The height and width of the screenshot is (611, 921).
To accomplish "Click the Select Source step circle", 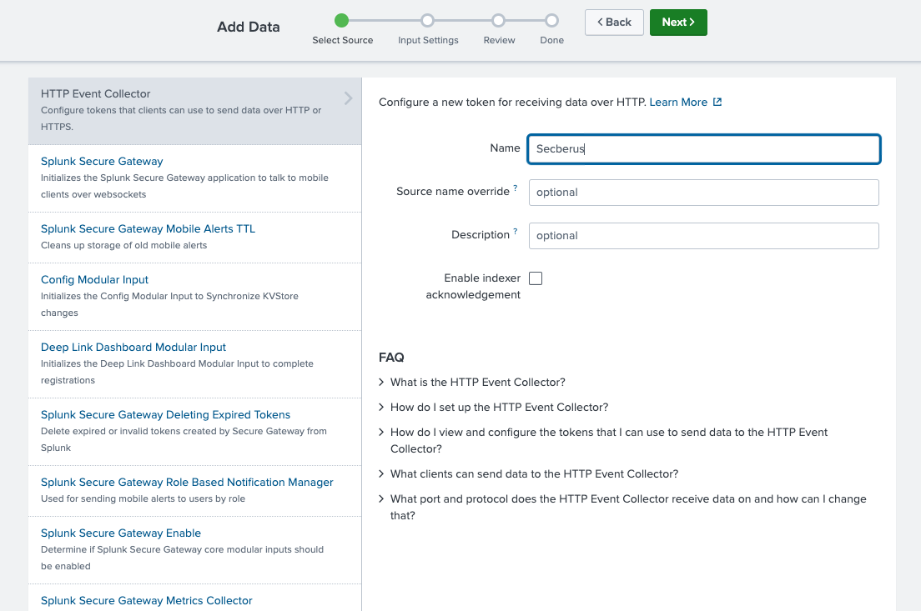I will tap(341, 21).
